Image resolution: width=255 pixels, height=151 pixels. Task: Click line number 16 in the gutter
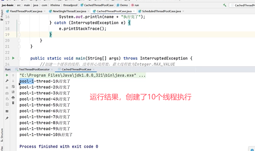tap(7, 17)
